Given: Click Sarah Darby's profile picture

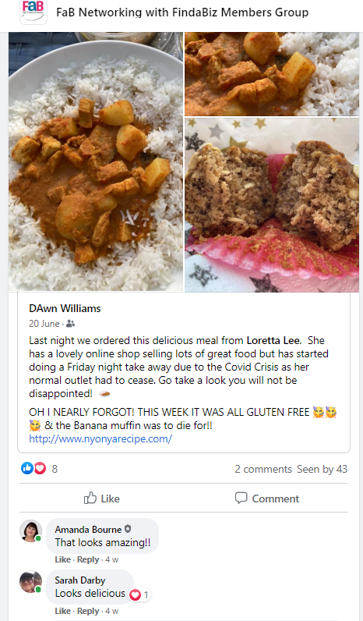Looking at the screenshot, I should click(31, 582).
